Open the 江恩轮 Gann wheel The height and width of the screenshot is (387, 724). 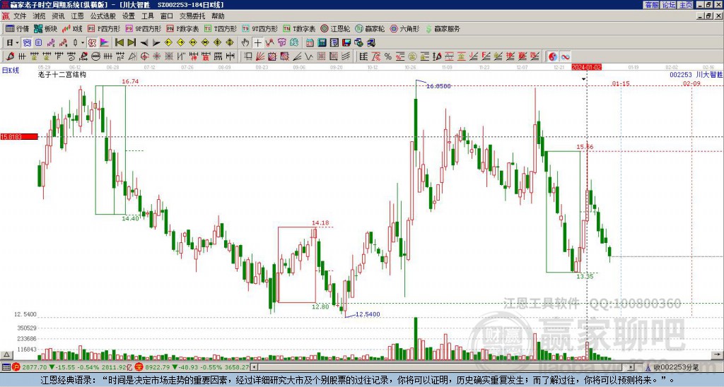(335, 28)
